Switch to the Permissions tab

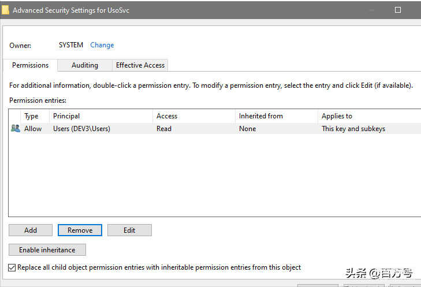(x=30, y=65)
